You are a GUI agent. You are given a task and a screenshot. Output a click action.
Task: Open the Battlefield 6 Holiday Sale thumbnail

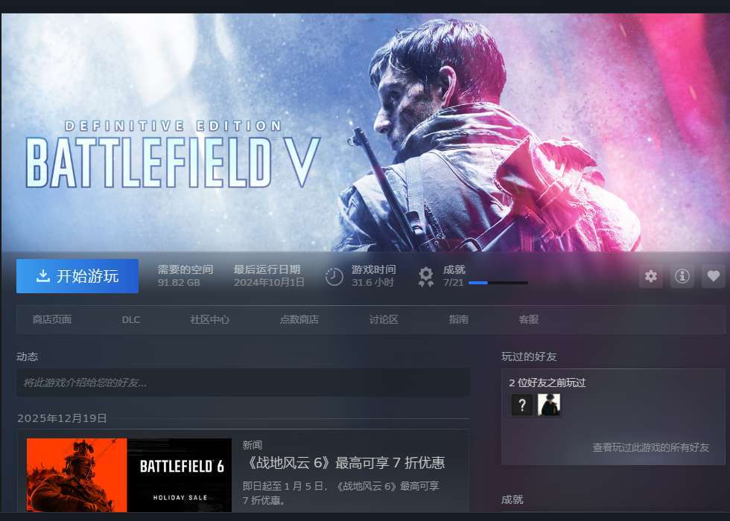[129, 475]
